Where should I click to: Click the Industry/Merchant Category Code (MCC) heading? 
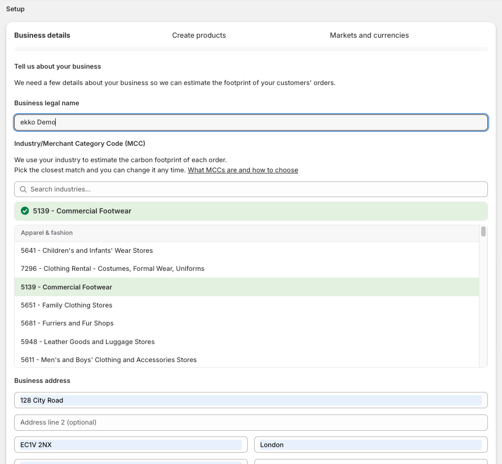[x=79, y=144]
